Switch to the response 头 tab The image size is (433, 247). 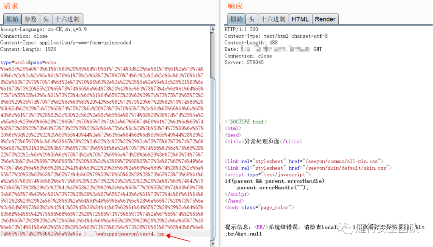pyautogui.click(x=251, y=19)
